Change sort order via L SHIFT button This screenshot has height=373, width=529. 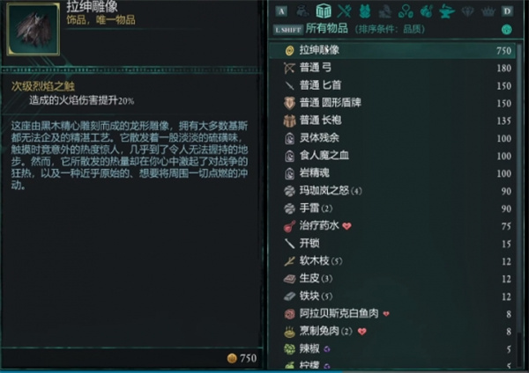[x=287, y=30]
